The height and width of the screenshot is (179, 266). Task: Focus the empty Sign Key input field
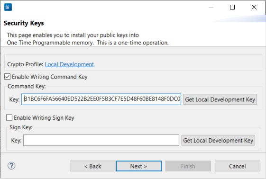click(x=101, y=140)
